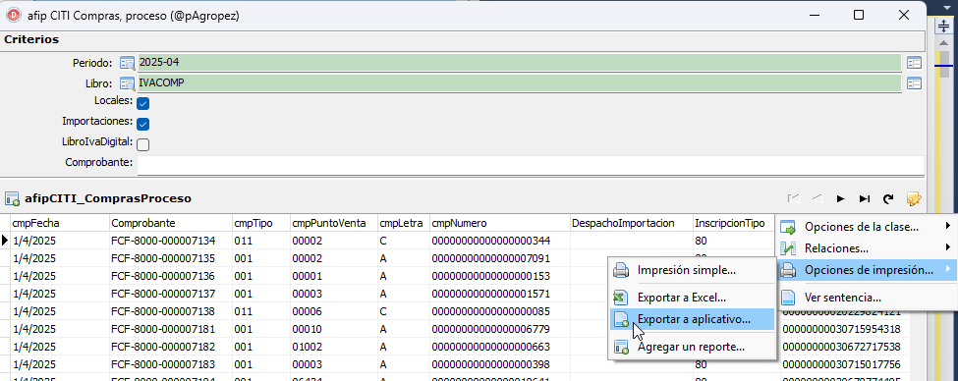This screenshot has width=958, height=381.
Task: Select cell FCF-8000-000007183
Action: (170, 364)
